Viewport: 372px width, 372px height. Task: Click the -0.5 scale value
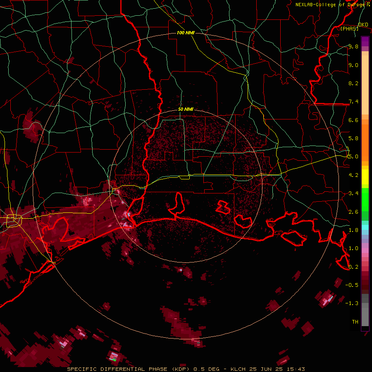(352, 285)
